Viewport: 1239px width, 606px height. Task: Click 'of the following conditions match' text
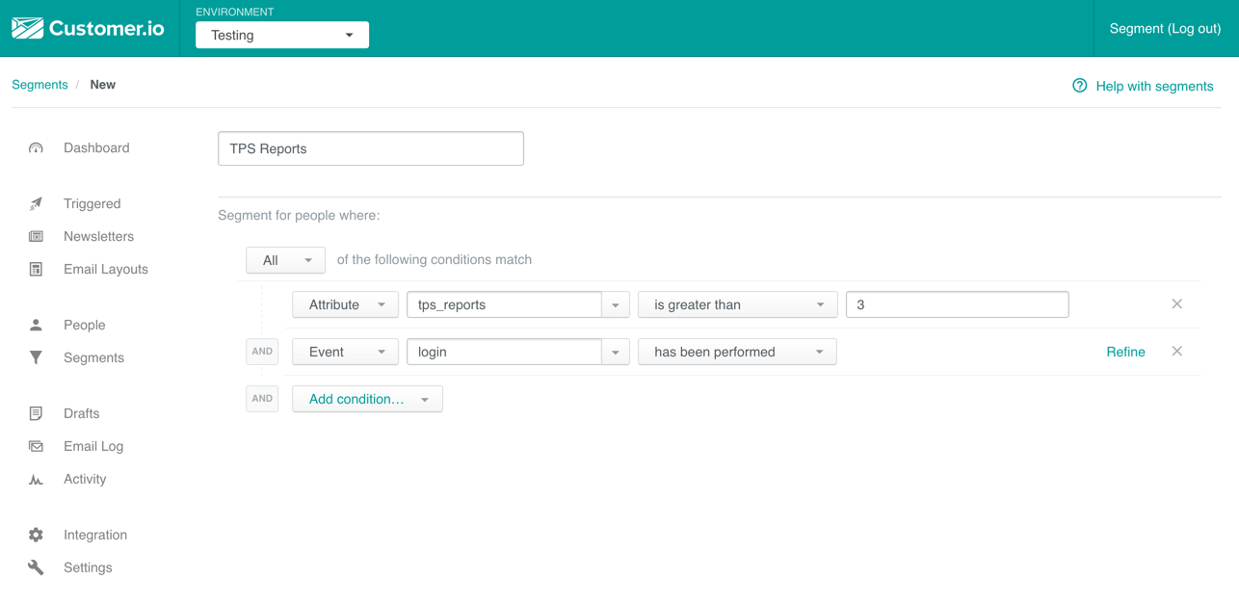pos(435,260)
